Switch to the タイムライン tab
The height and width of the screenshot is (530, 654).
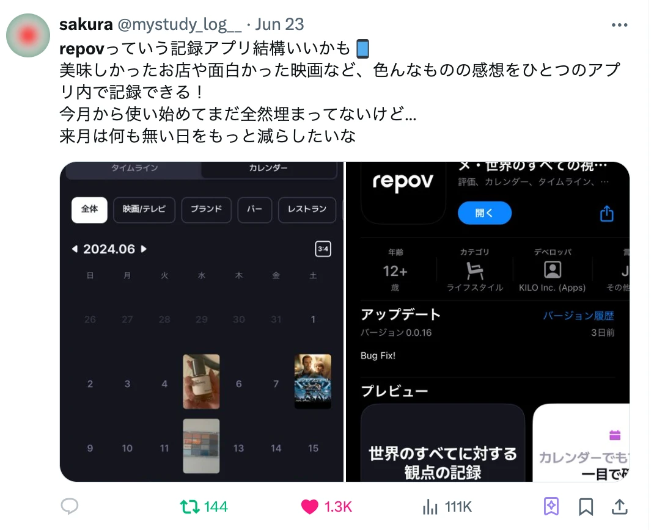[x=134, y=168]
